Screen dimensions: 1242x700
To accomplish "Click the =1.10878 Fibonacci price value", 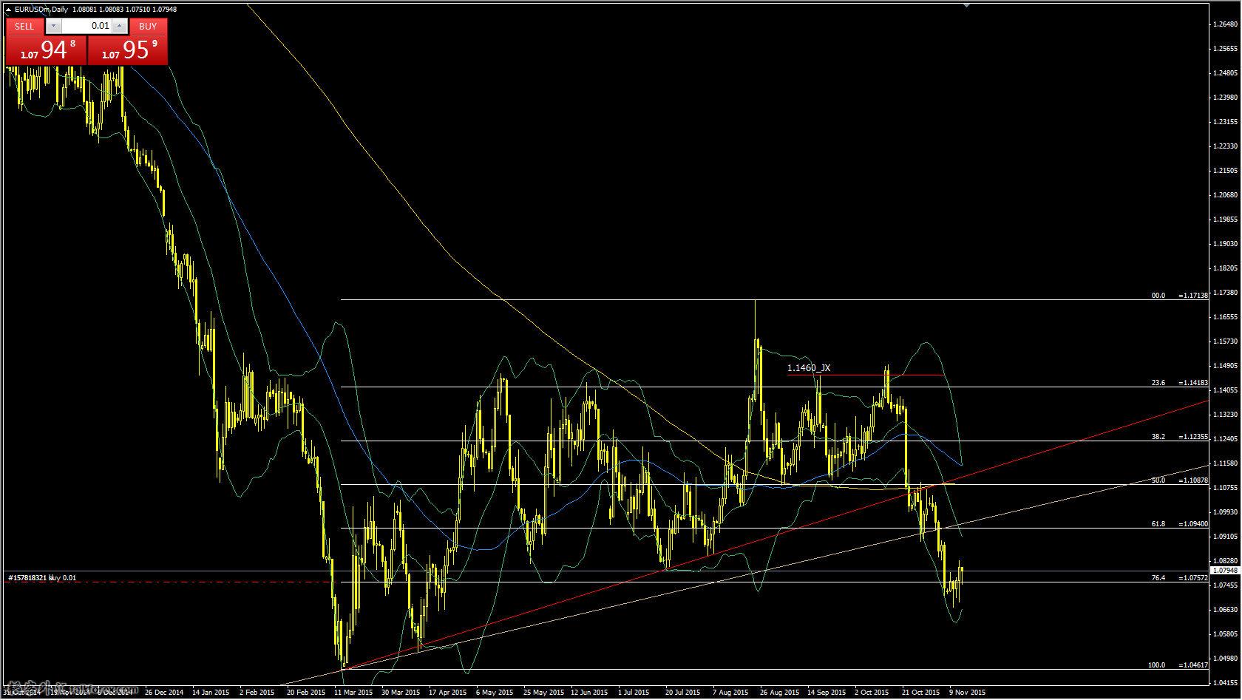I will [1193, 480].
